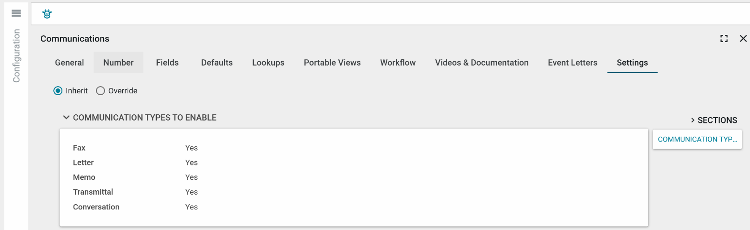This screenshot has width=750, height=230.
Task: Open the Defaults tab
Action: tap(217, 63)
